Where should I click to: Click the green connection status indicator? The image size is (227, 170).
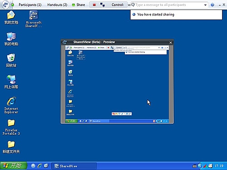(x=13, y=5)
